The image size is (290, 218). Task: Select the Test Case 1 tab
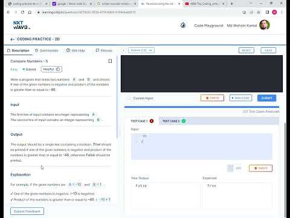pyautogui.click(x=142, y=121)
